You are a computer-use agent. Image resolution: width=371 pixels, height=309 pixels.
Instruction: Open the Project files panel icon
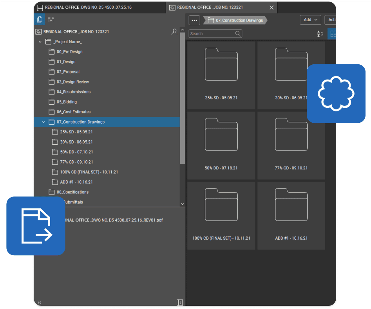[x=40, y=20]
